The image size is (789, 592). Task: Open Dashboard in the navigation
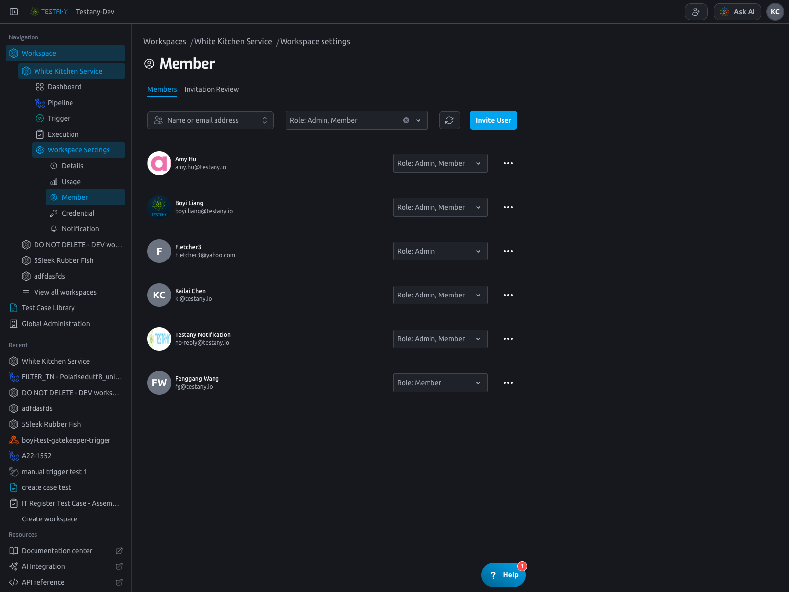pyautogui.click(x=78, y=87)
